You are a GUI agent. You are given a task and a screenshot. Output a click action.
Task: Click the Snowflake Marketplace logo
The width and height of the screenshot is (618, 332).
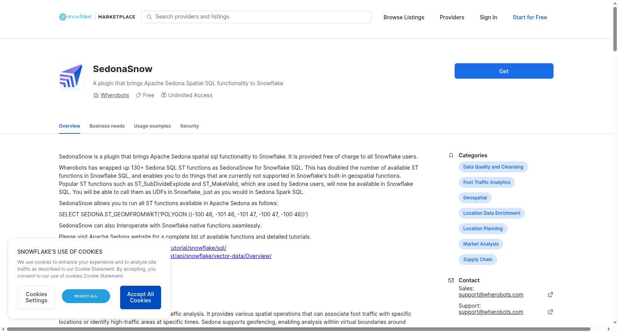[97, 17]
